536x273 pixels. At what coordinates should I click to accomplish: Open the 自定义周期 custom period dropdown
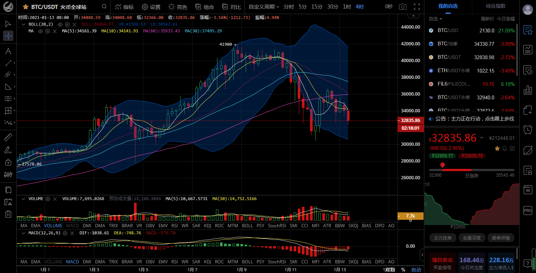click(x=264, y=7)
